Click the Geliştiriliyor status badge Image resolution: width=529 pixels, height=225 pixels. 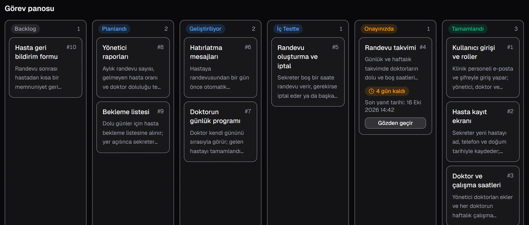(x=205, y=29)
